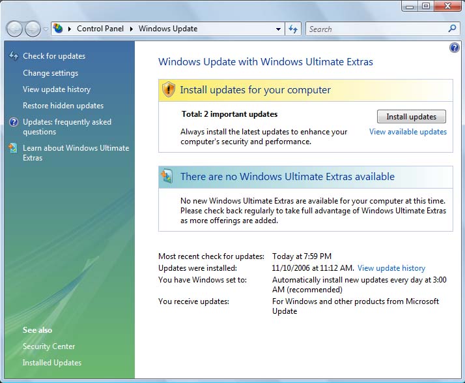
Task: Click Check for updates in sidebar
Action: click(x=54, y=56)
